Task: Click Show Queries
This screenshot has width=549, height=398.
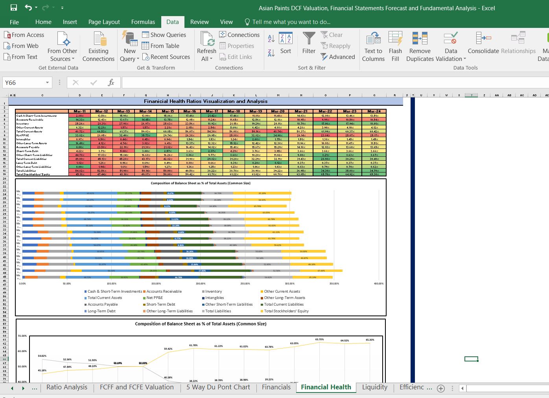Action: (164, 35)
